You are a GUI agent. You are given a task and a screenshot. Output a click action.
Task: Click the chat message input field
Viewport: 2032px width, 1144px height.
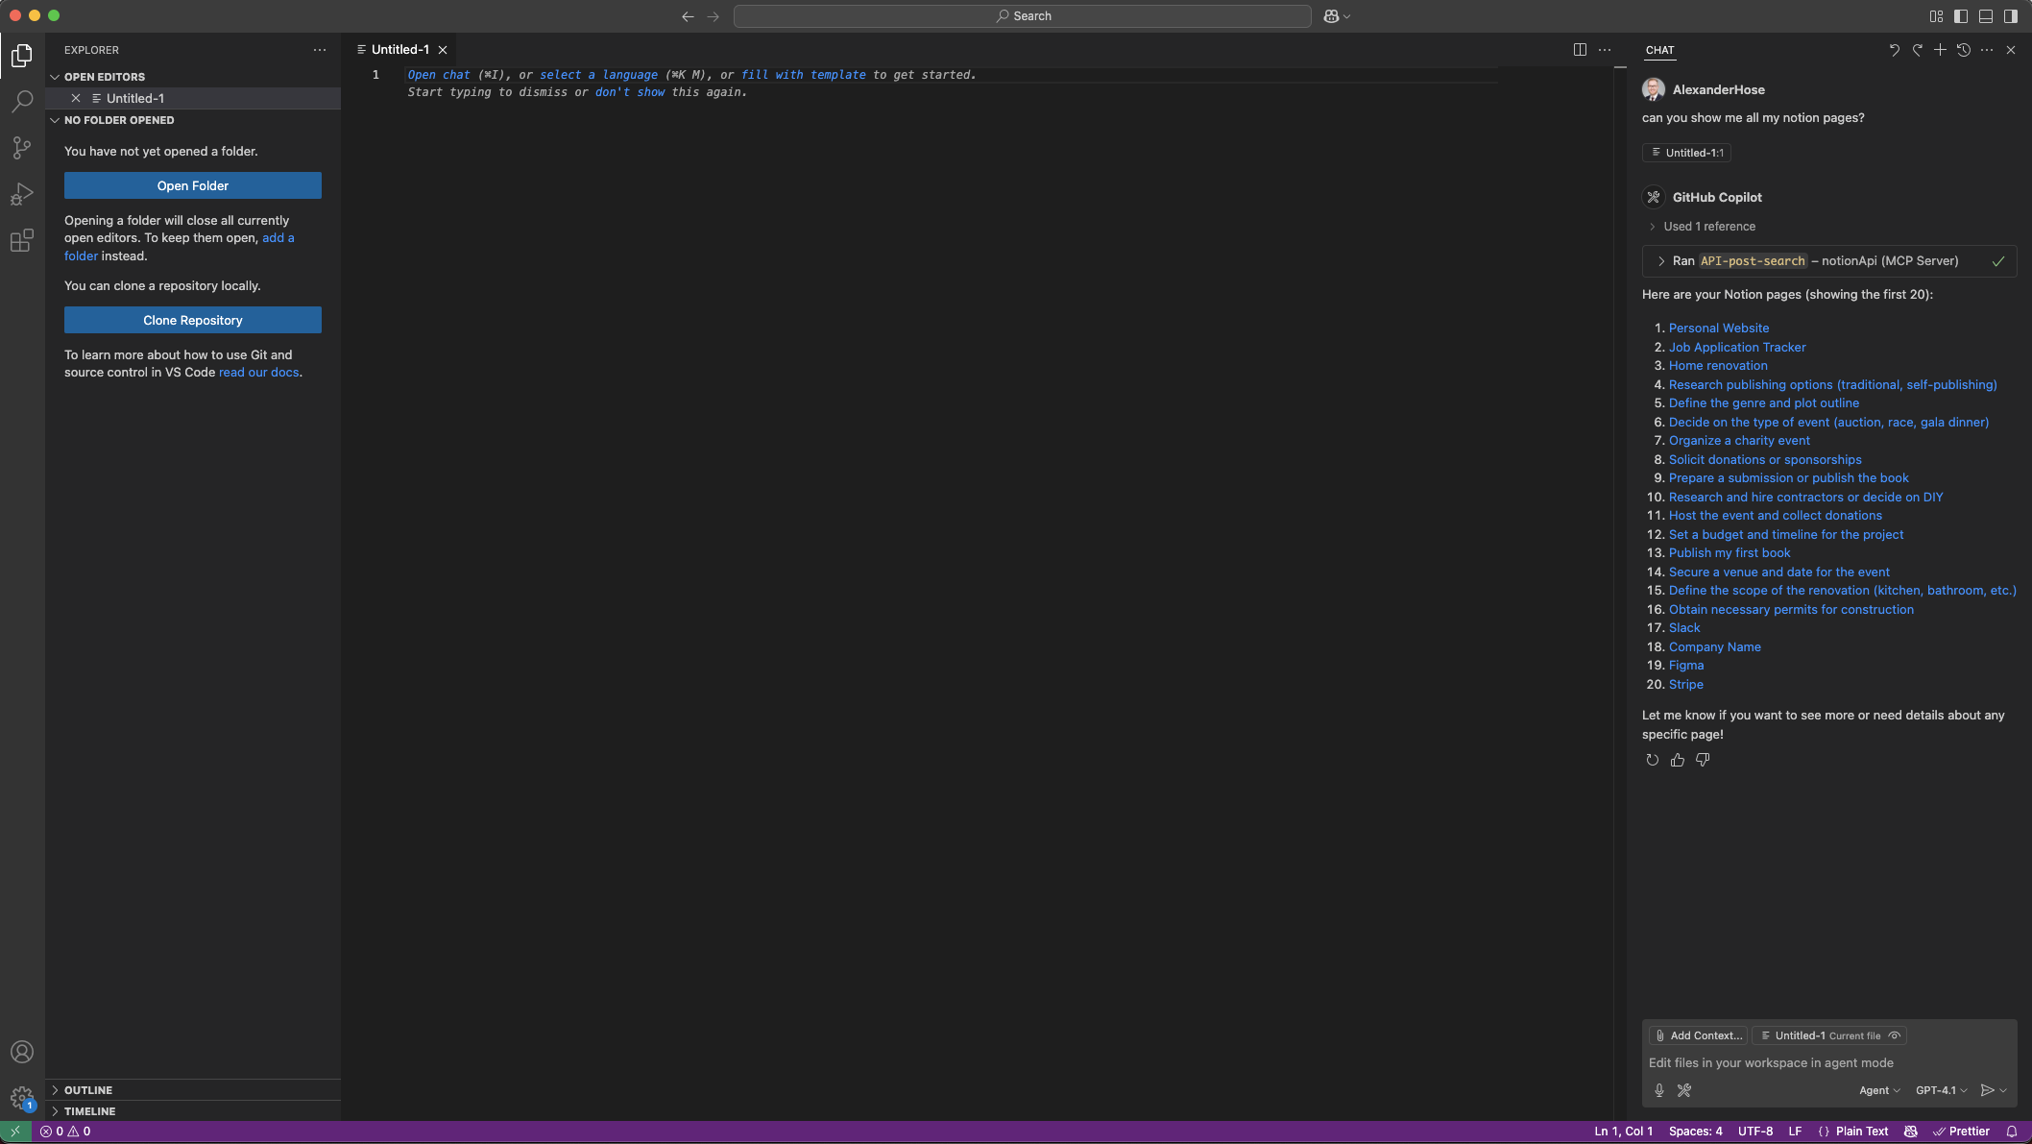(1828, 1063)
